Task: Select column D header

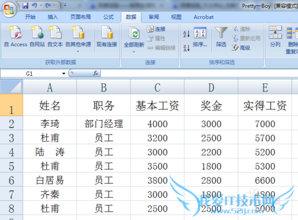Action: (x=211, y=87)
